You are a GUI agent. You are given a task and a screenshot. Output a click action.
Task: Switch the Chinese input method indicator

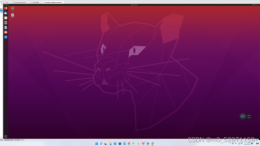pos(236,143)
